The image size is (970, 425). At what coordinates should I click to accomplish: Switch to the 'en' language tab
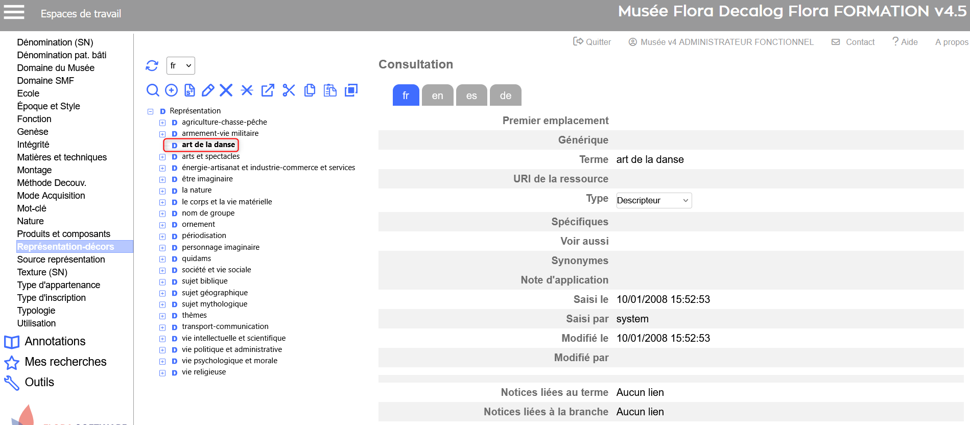coord(437,96)
